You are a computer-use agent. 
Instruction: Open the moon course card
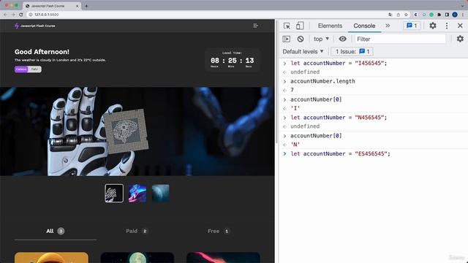point(137,258)
